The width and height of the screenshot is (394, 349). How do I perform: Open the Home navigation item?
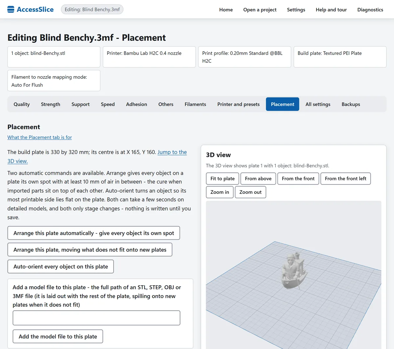pos(226,10)
